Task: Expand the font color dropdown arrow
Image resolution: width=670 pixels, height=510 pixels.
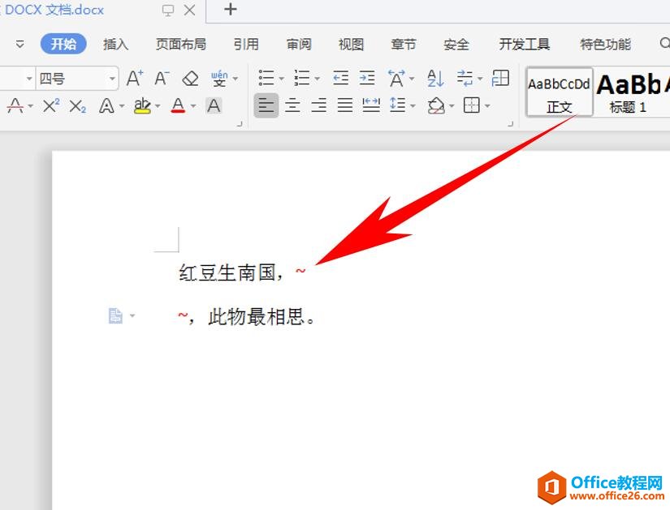Action: click(x=193, y=106)
